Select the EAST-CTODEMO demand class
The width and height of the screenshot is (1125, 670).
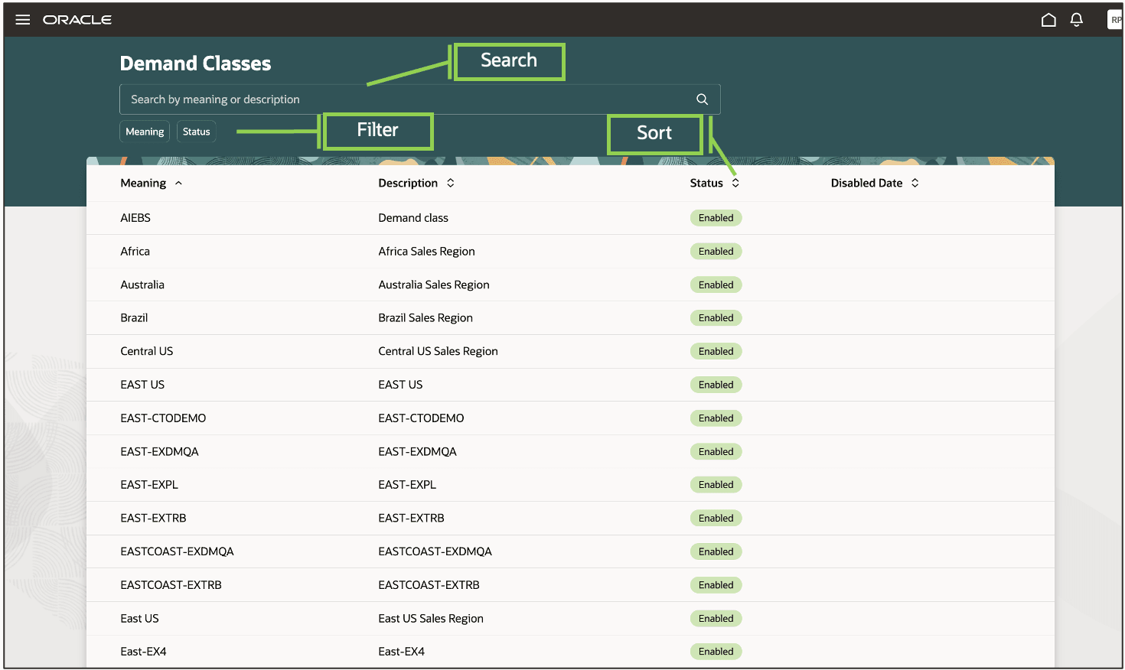pyautogui.click(x=163, y=418)
